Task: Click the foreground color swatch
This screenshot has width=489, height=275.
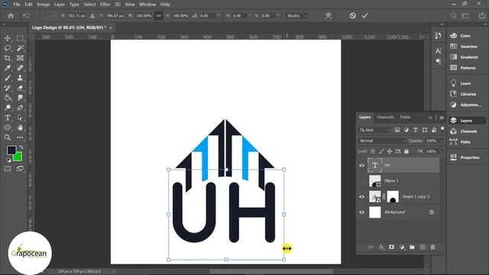Action: (11, 150)
